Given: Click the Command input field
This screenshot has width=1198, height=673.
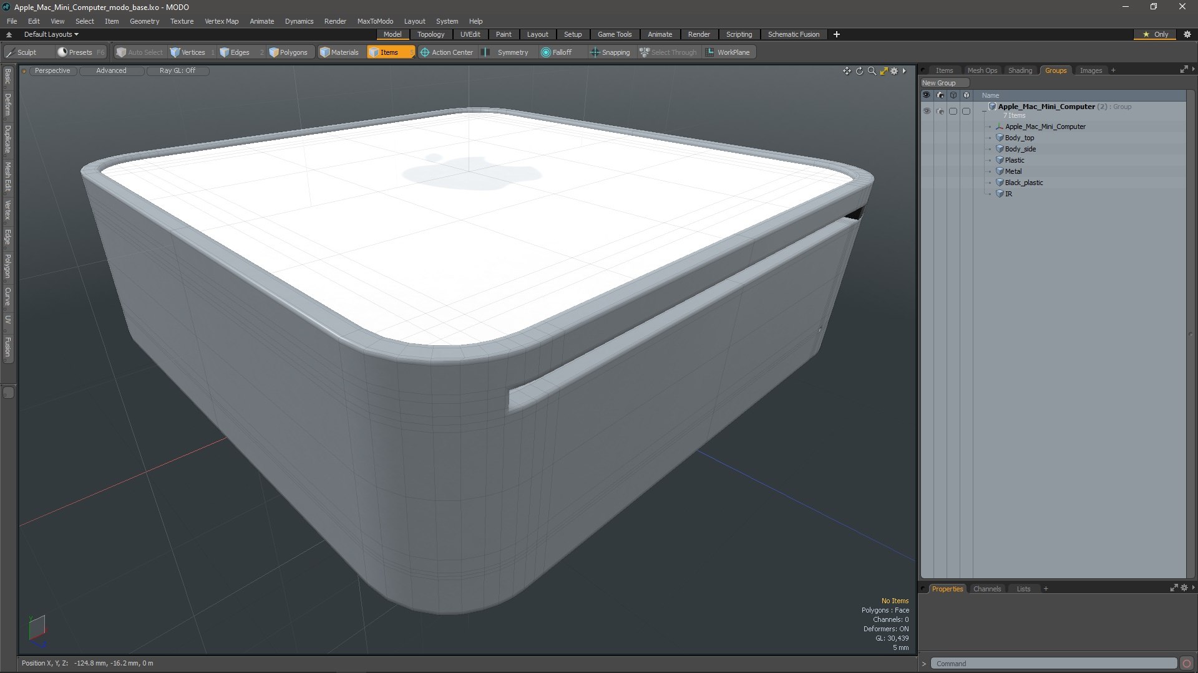Looking at the screenshot, I should coord(1053,664).
